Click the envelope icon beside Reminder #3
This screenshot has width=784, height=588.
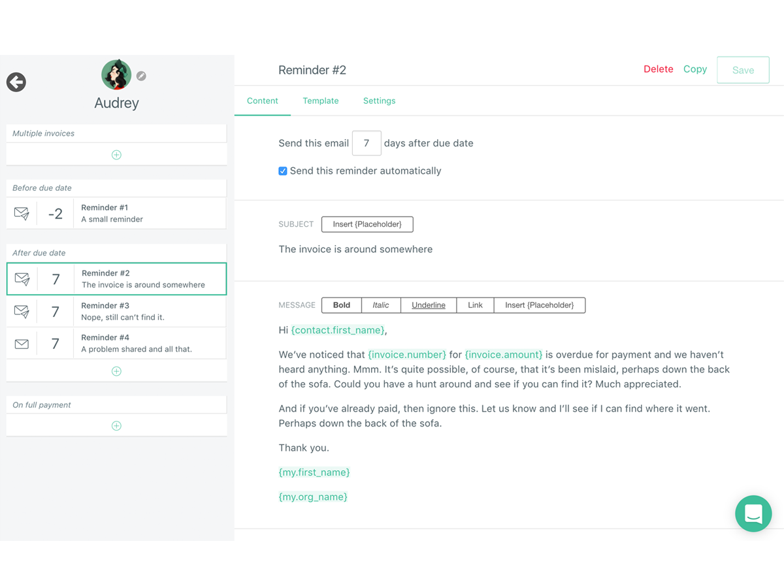[22, 310]
